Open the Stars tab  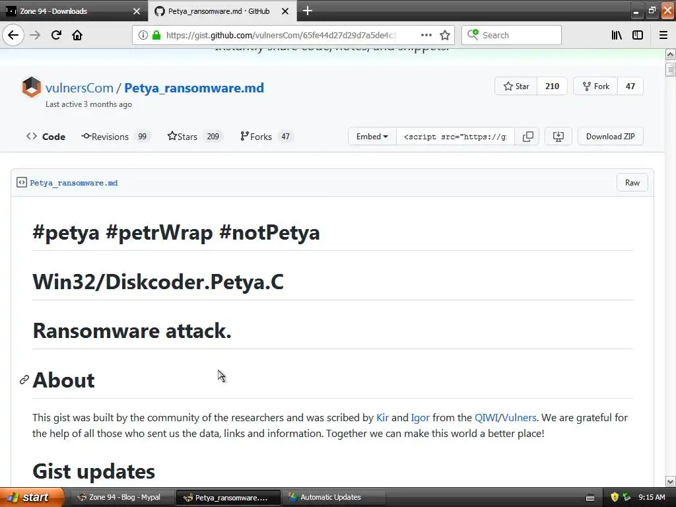195,137
